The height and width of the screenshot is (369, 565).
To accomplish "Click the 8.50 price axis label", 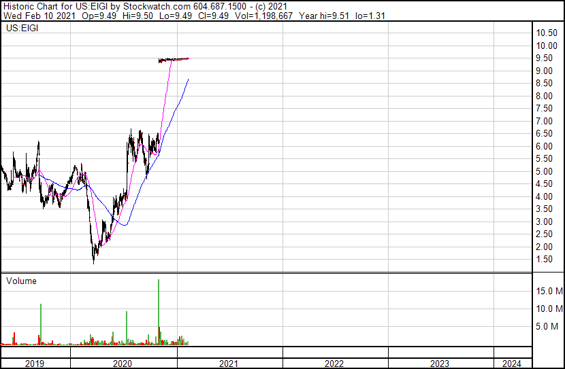I will point(544,84).
